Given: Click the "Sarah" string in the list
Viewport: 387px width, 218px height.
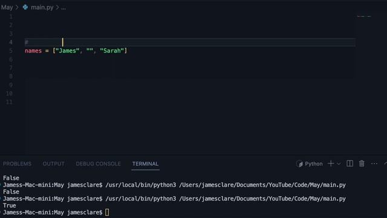Looking at the screenshot, I should pos(112,51).
